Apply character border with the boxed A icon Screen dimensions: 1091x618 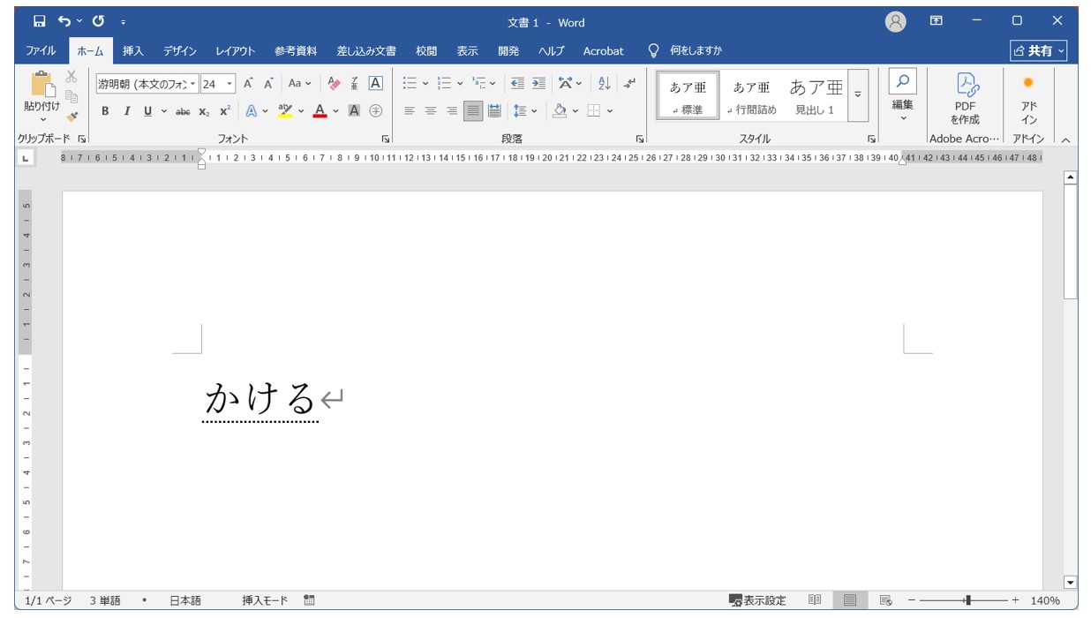coord(375,84)
